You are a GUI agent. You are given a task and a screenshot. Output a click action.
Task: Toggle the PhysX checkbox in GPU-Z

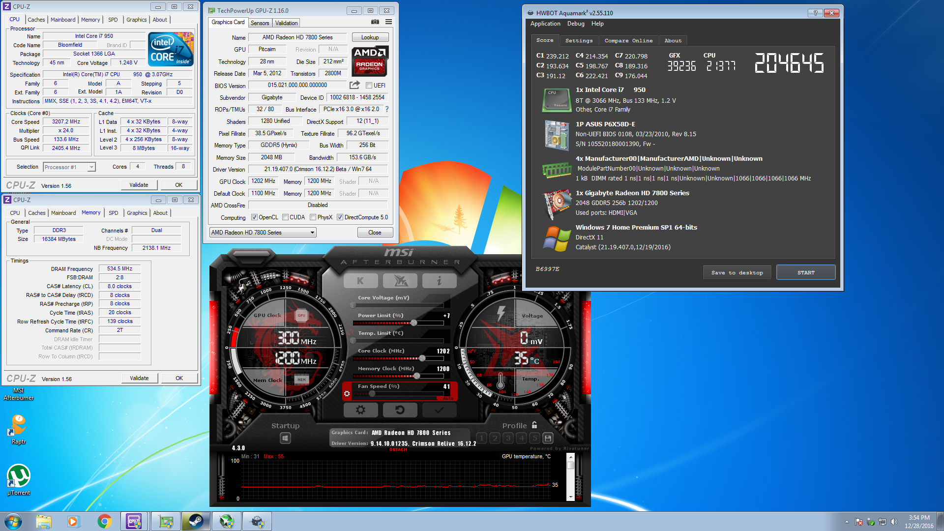[313, 217]
